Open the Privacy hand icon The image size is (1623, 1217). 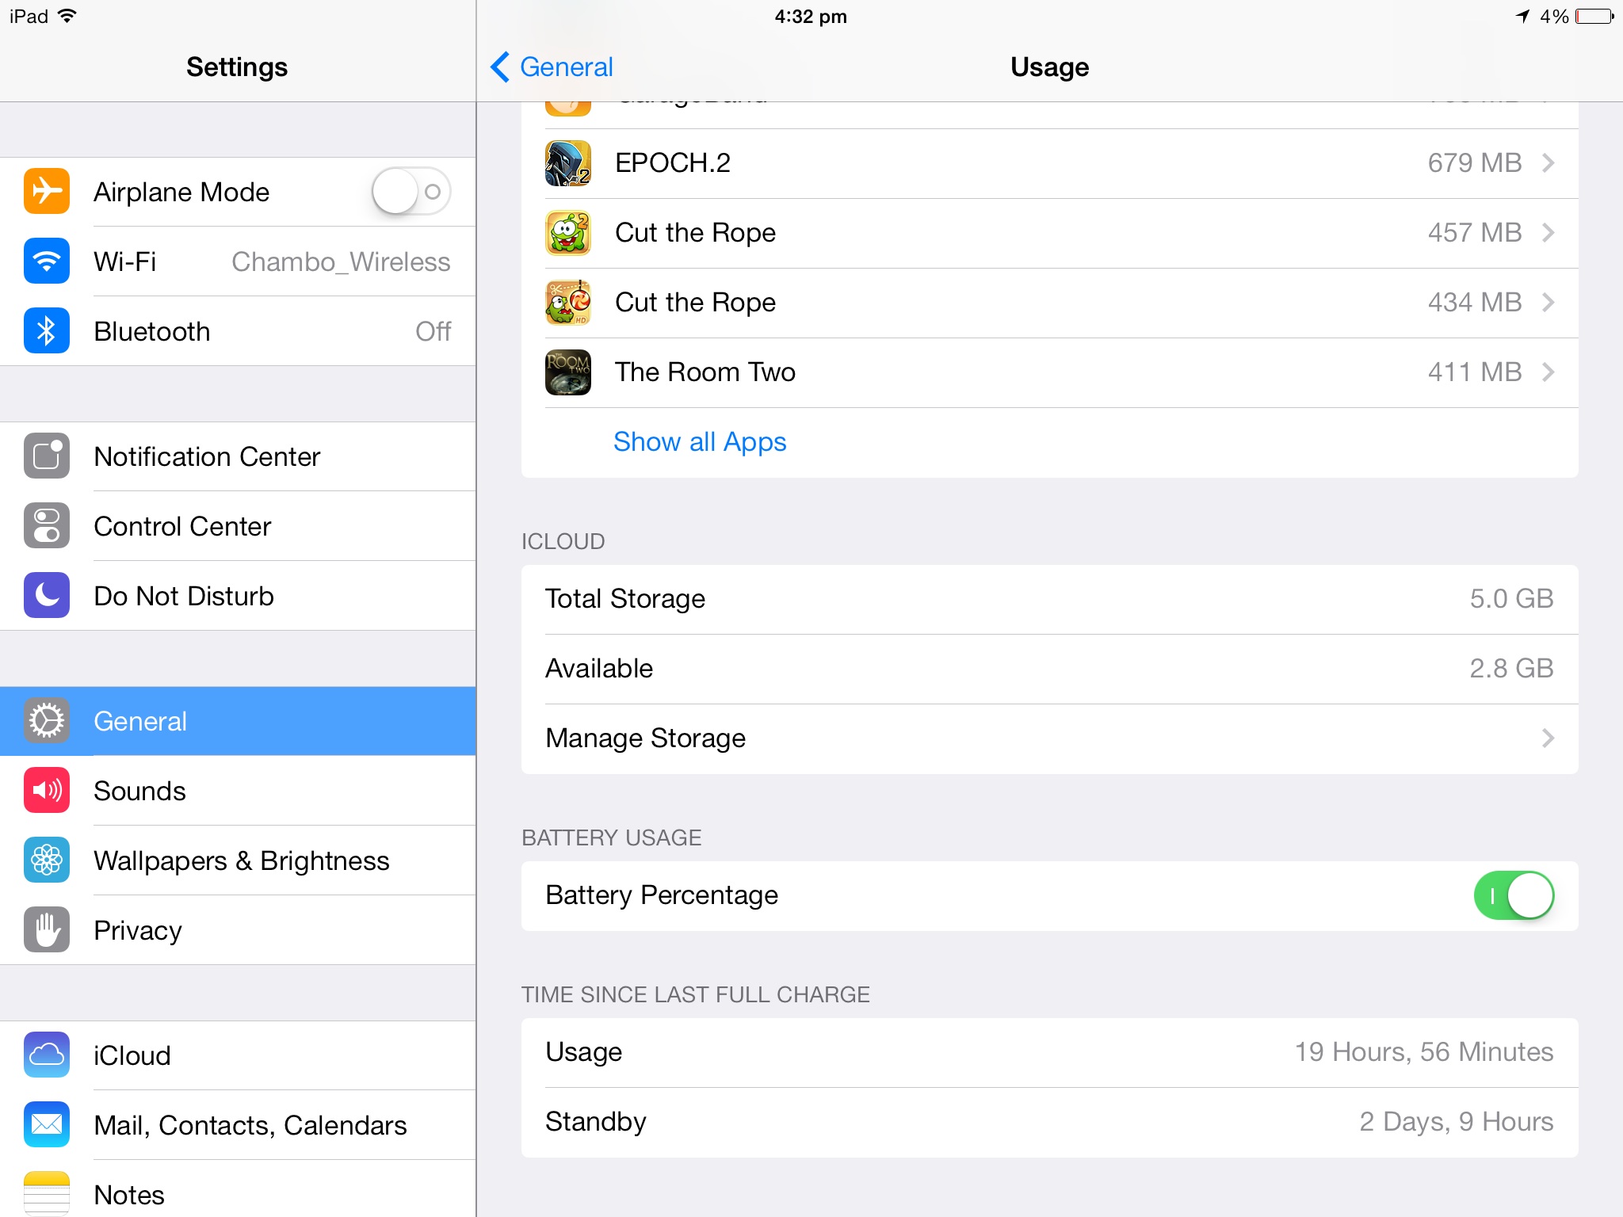point(47,930)
